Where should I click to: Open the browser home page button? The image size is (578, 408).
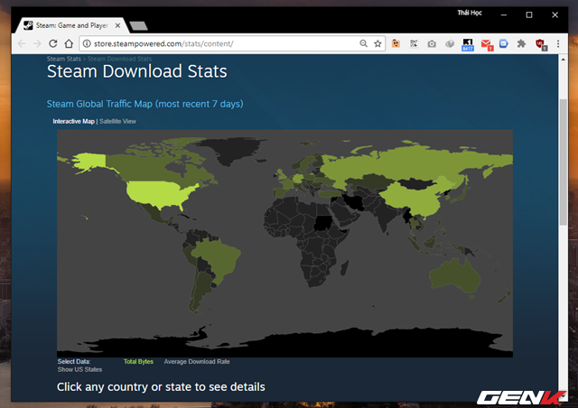point(69,44)
